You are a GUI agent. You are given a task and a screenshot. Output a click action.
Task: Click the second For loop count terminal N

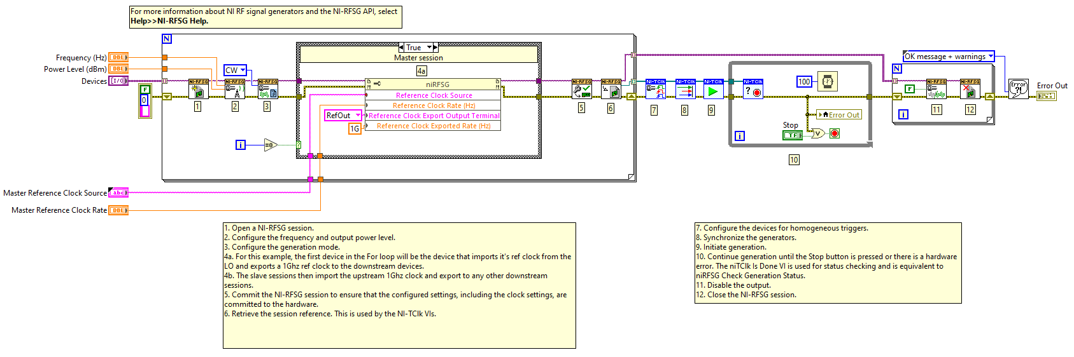[896, 69]
